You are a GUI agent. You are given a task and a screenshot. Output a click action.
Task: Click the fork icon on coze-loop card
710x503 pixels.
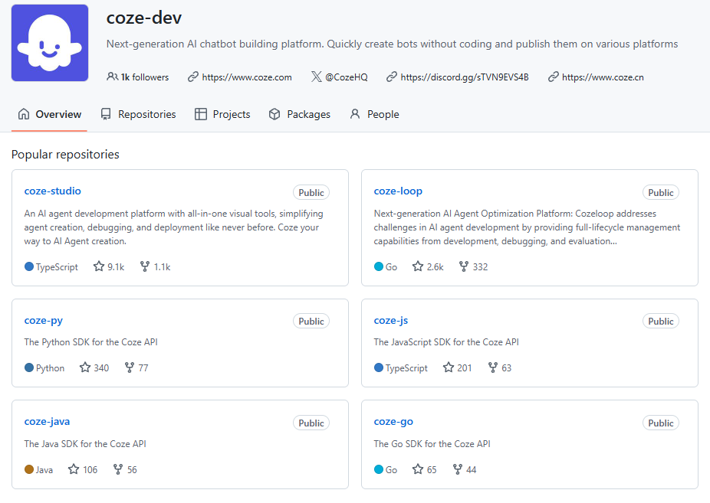point(462,266)
